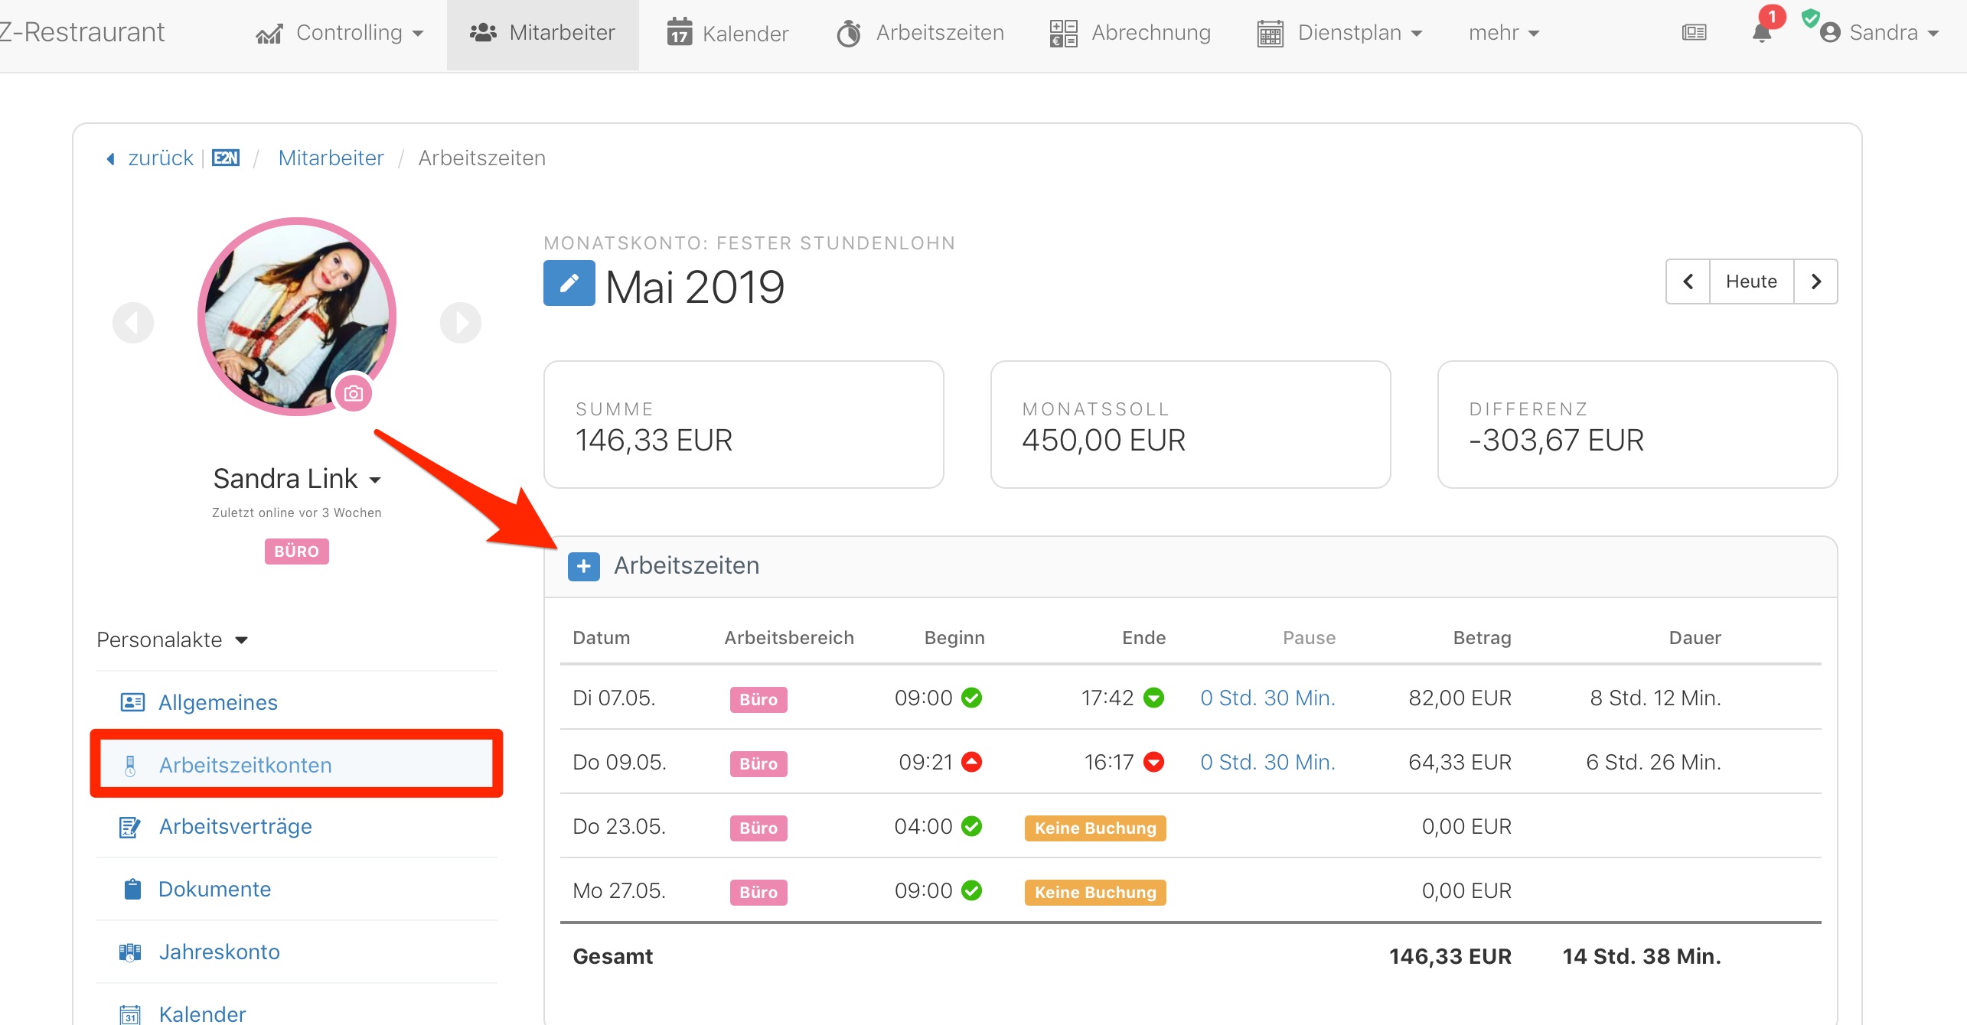The width and height of the screenshot is (1967, 1025).
Task: Click the SUMME 146,33 EUR card
Action: click(x=743, y=425)
